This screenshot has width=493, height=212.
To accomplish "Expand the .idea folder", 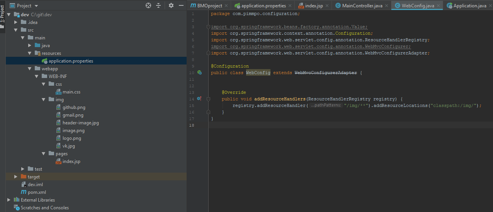I will click(x=16, y=22).
